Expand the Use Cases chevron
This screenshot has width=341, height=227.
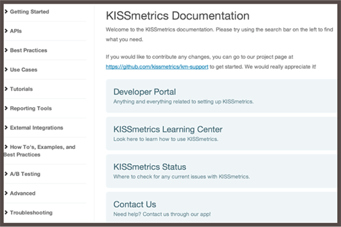pyautogui.click(x=6, y=69)
